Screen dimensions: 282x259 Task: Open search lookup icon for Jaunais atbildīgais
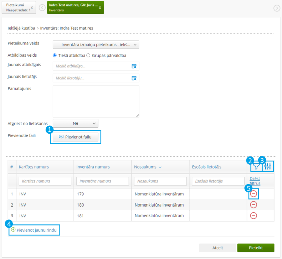click(134, 66)
